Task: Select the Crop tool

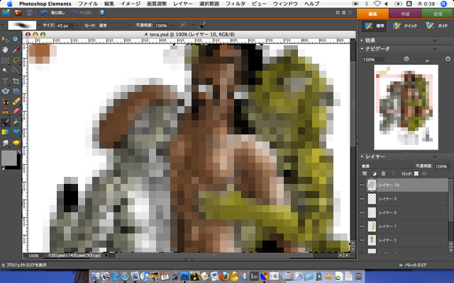Action: point(16,81)
